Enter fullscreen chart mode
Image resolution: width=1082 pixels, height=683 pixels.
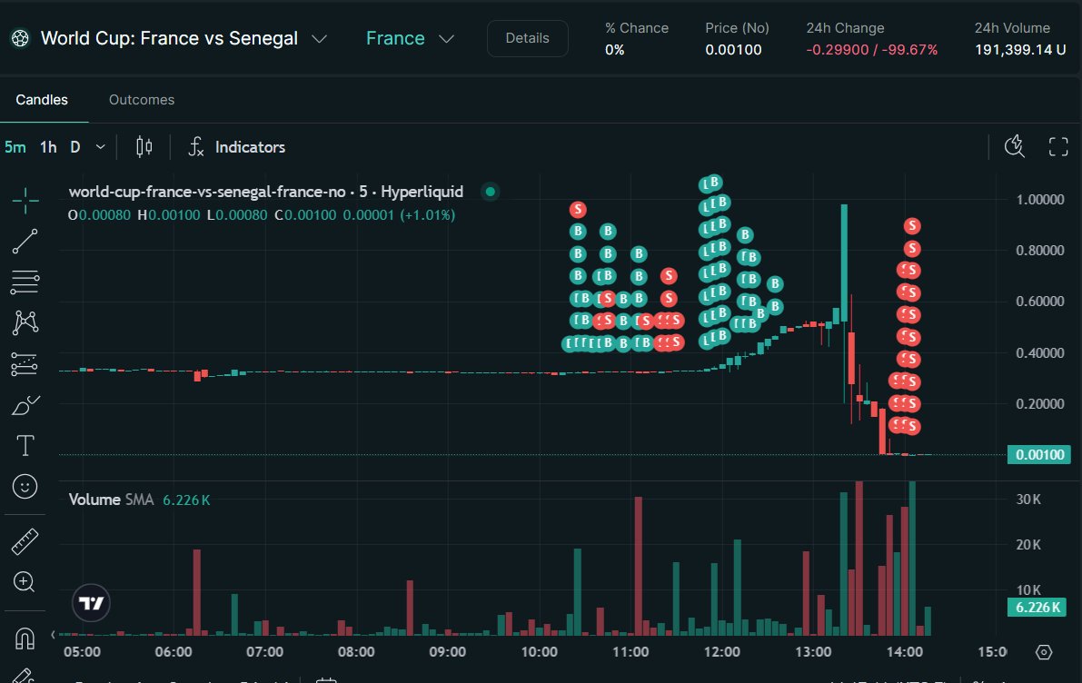point(1057,146)
